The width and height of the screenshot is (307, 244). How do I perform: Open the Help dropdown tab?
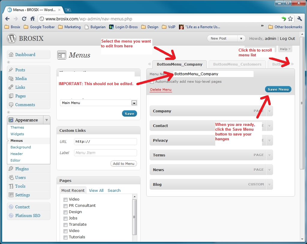285,49
